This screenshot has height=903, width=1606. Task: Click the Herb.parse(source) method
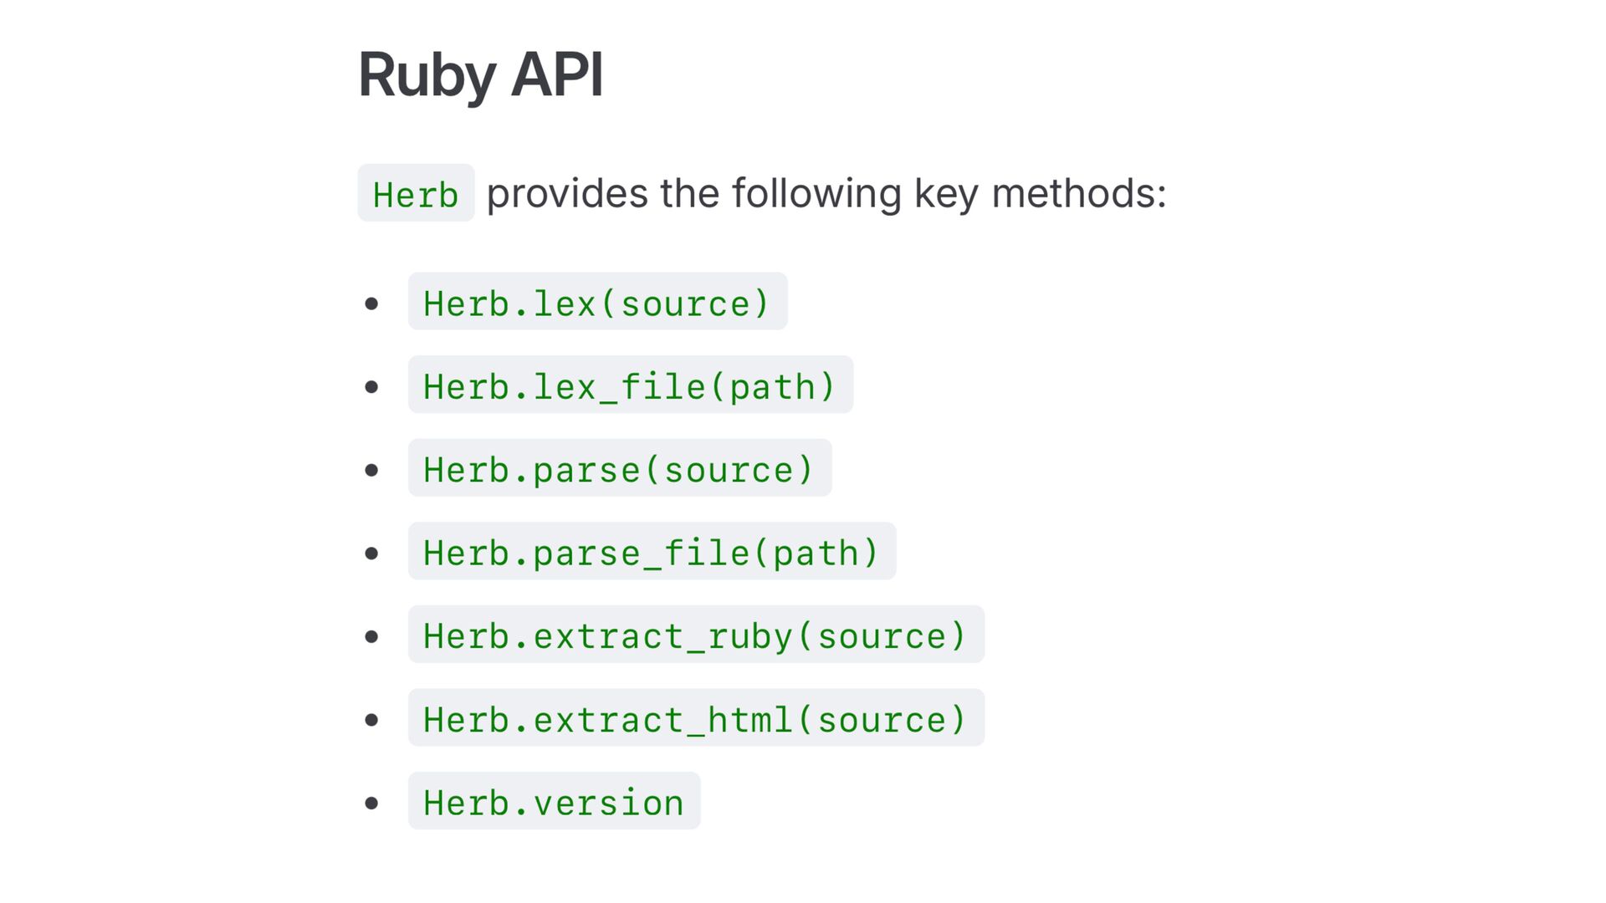pos(619,468)
